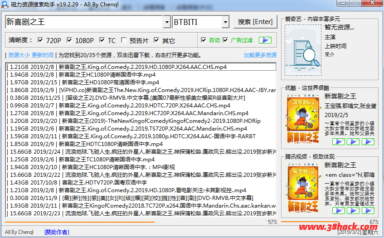
Task: Click the third play button in the Youku panel
Action: click(x=368, y=141)
